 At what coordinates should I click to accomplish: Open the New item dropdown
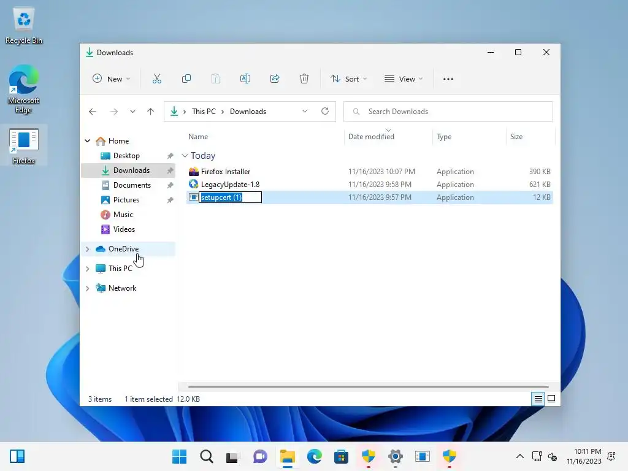(x=112, y=79)
